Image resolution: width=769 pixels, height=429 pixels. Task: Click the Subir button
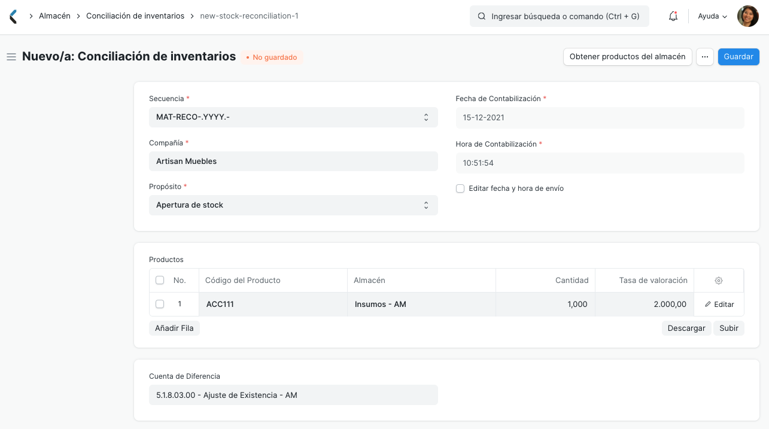click(729, 328)
